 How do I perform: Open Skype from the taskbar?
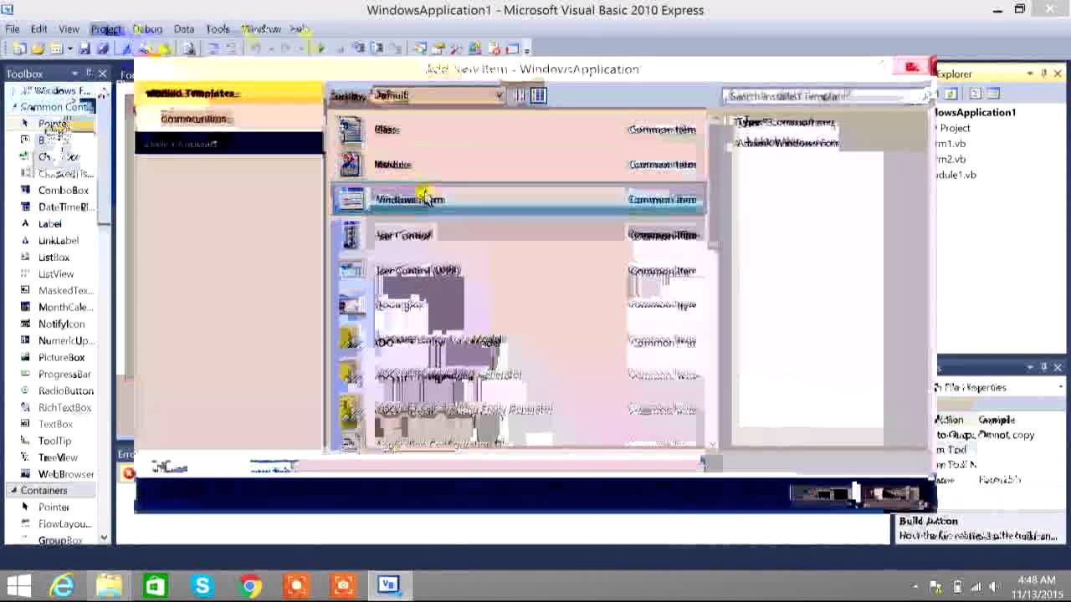202,585
